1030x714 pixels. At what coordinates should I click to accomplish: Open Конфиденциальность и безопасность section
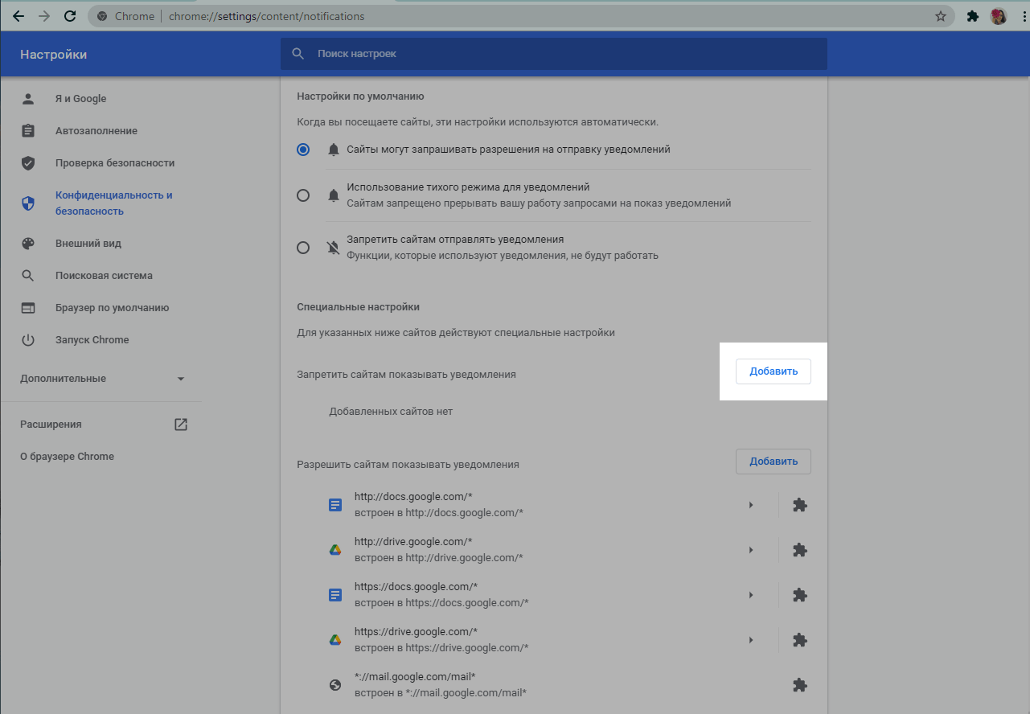tap(113, 203)
